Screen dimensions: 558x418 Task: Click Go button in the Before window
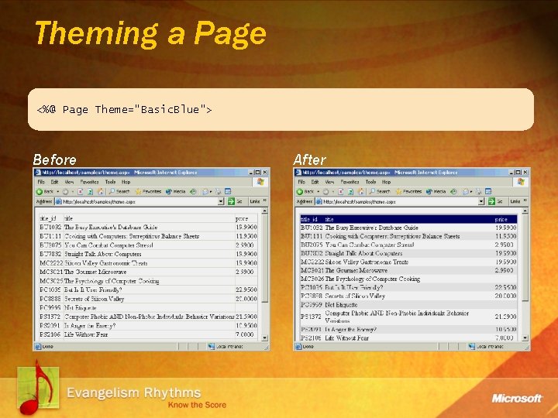coord(236,201)
